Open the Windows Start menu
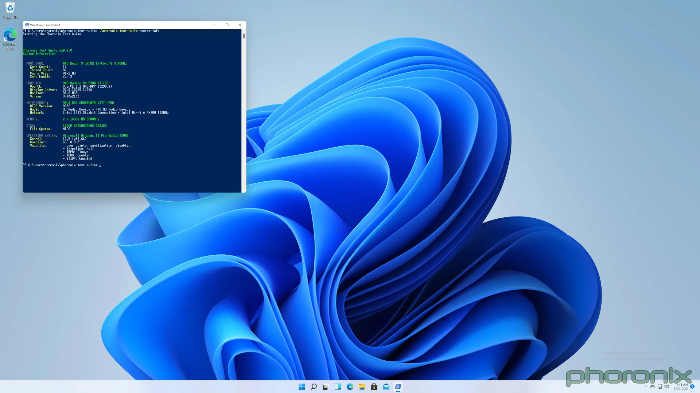700x393 pixels. pos(302,387)
